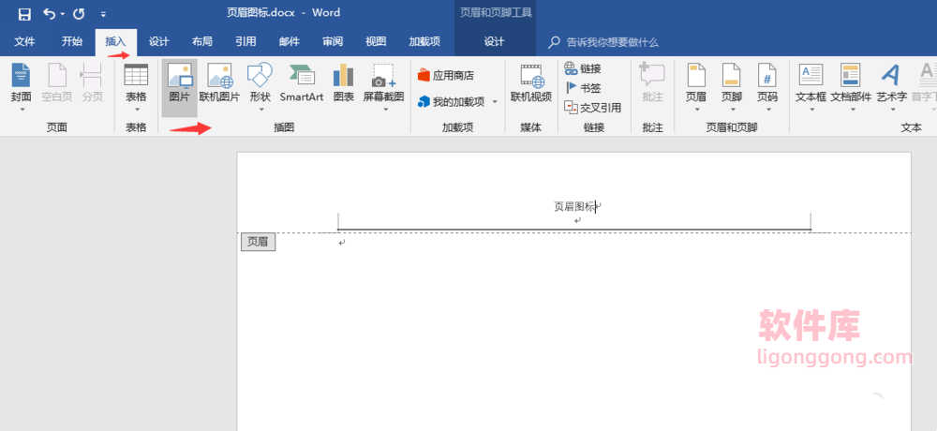Click the 页眉 tag on the page
937x431 pixels.
[259, 242]
